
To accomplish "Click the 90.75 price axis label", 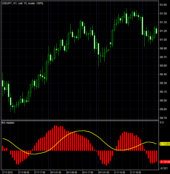I will [163, 57].
